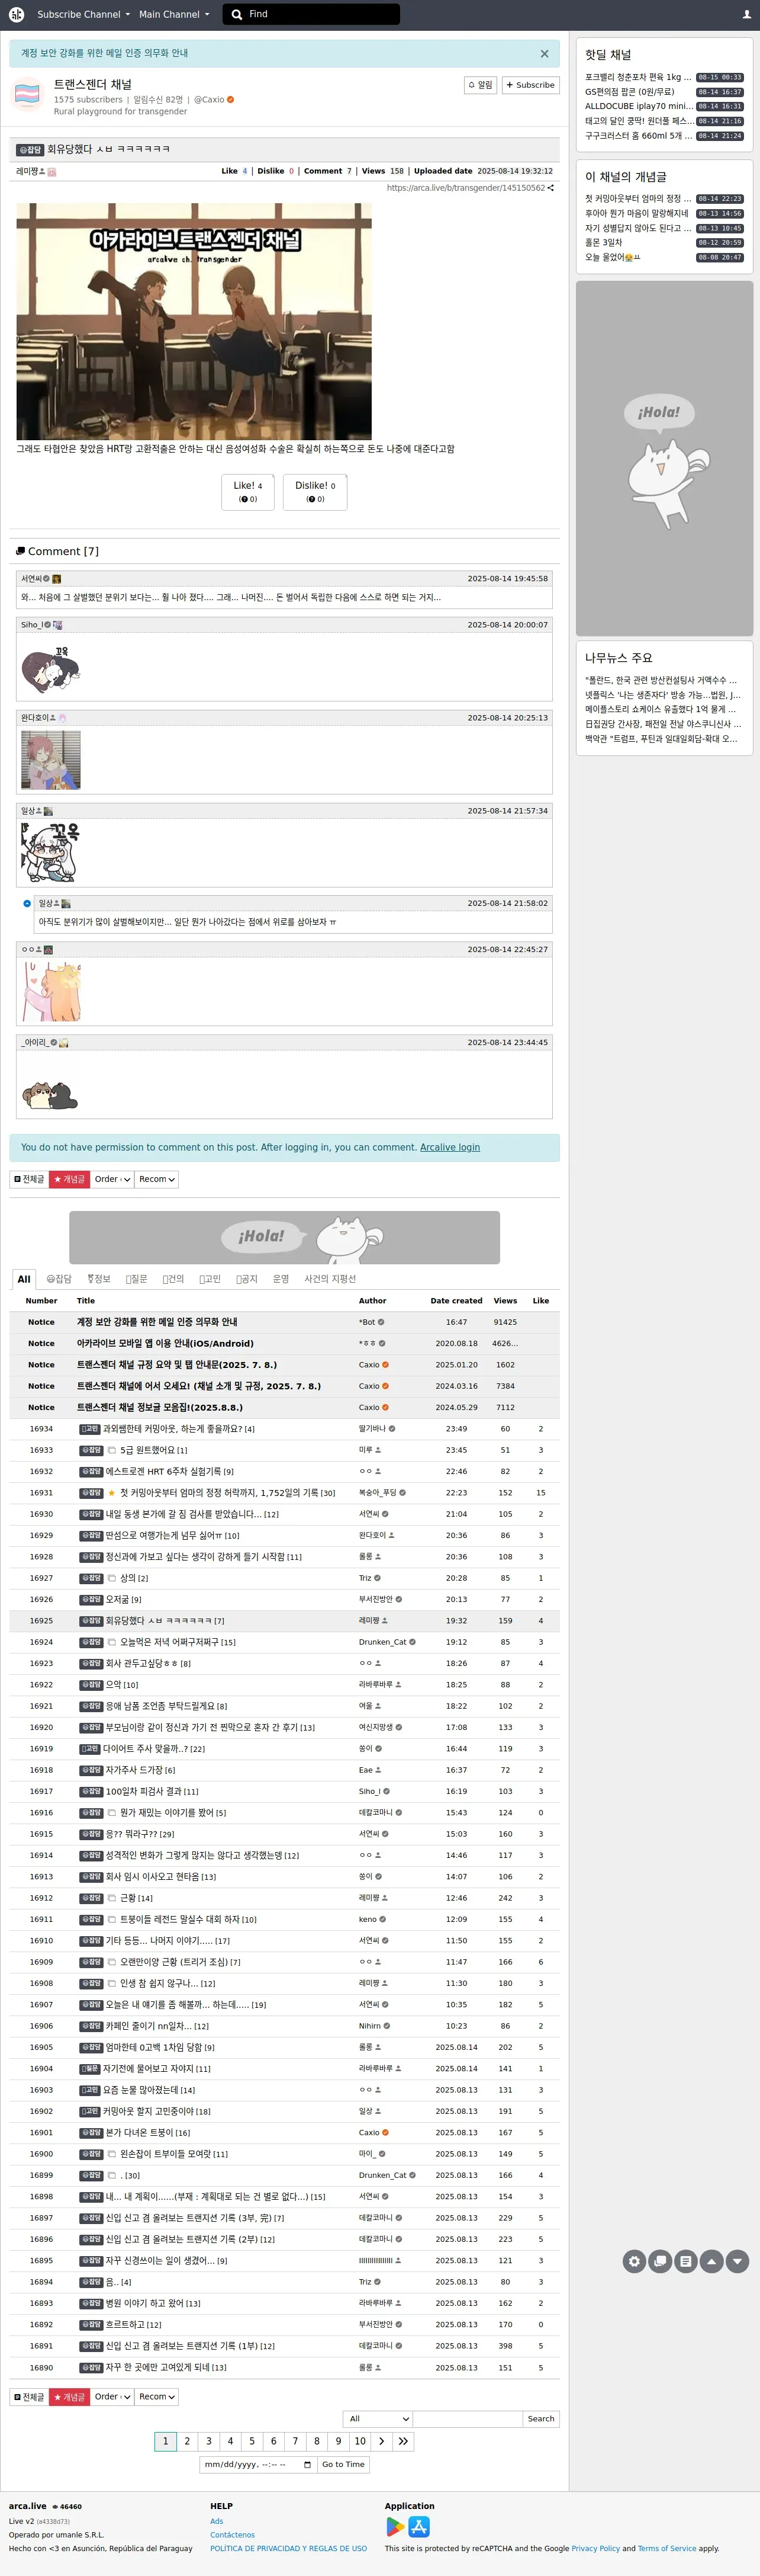Image resolution: width=760 pixels, height=2576 pixels.
Task: Toggle bottom 개념글 filter near pagination
Action: point(70,2396)
